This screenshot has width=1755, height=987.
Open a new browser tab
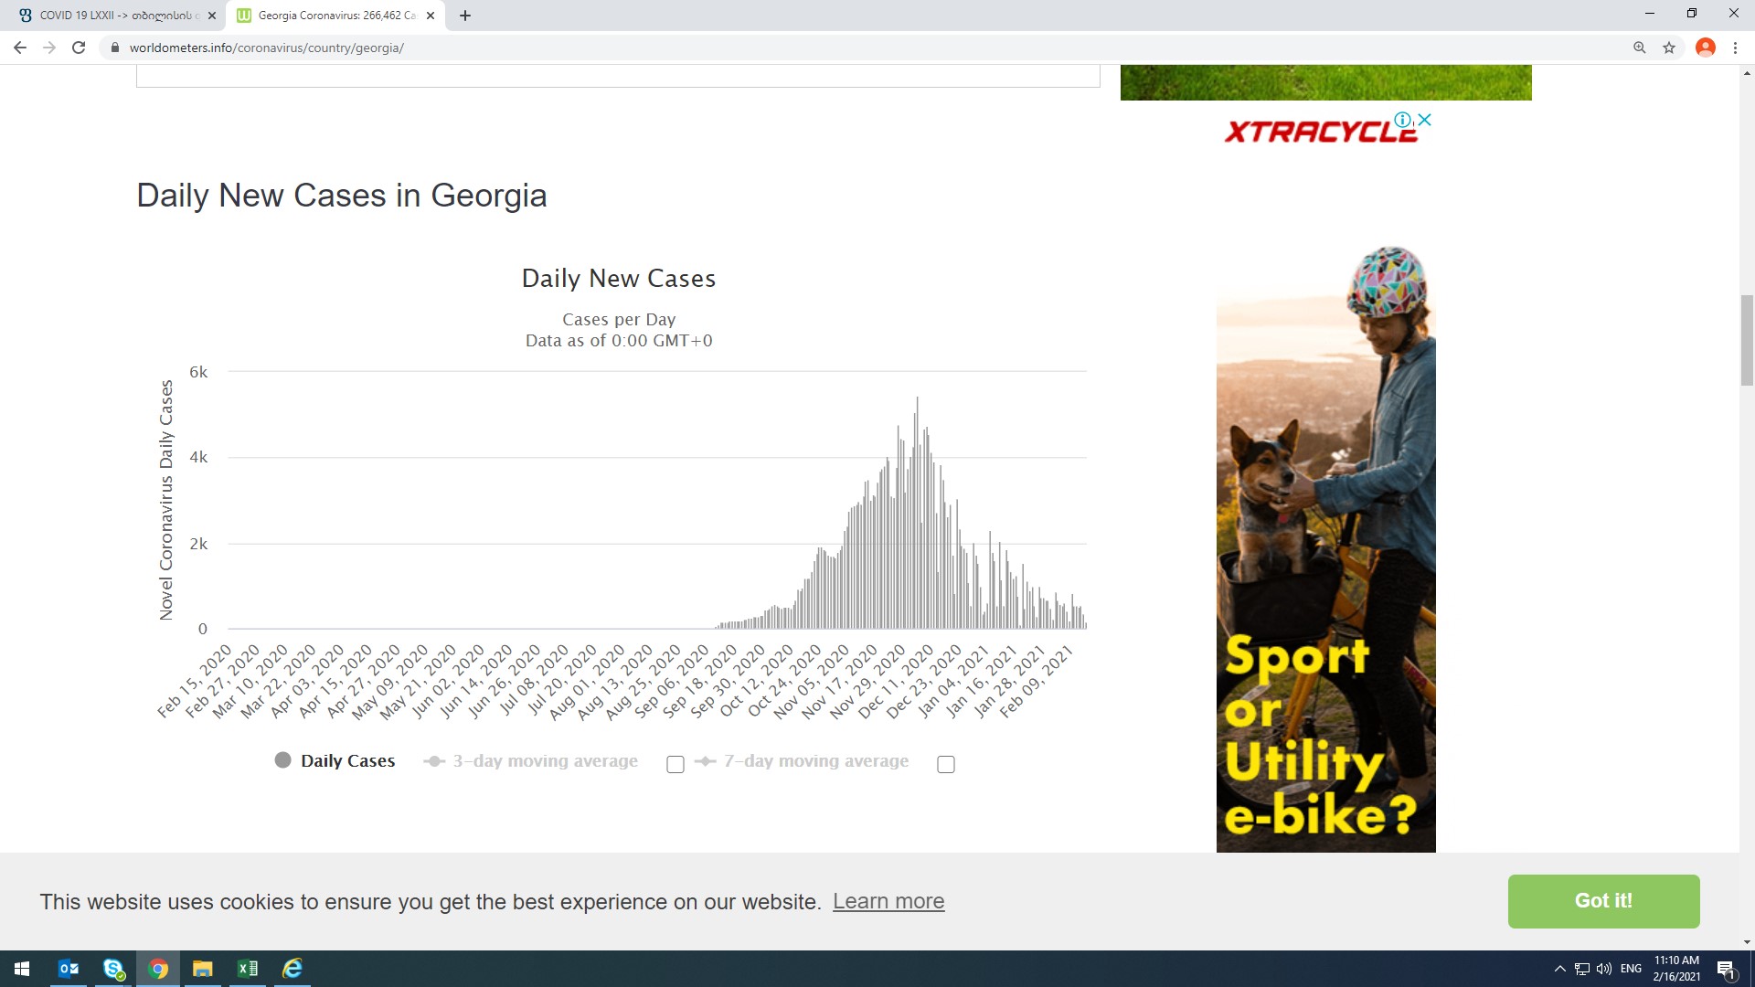point(465,16)
